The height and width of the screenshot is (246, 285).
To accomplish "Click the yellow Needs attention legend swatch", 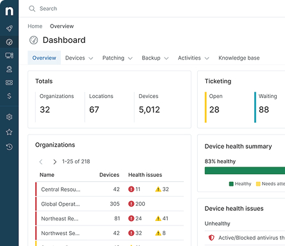I will pos(258,184).
